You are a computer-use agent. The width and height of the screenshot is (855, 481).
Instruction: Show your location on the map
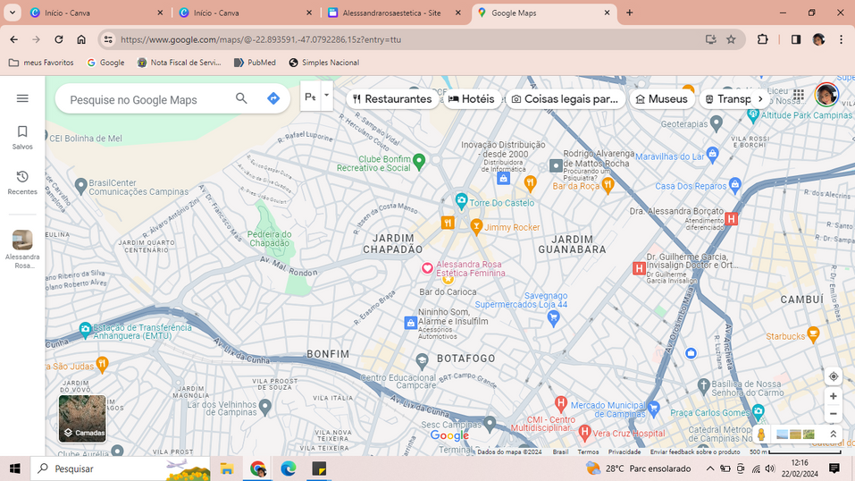click(834, 376)
